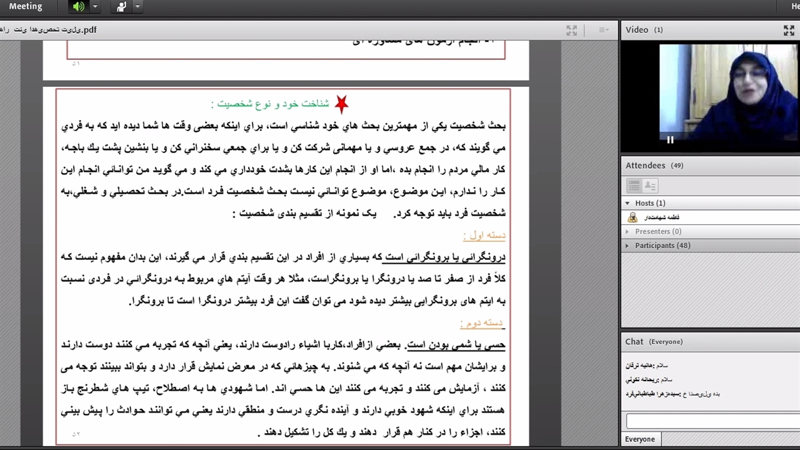
Task: Open the Meeting menu
Action: point(26,7)
